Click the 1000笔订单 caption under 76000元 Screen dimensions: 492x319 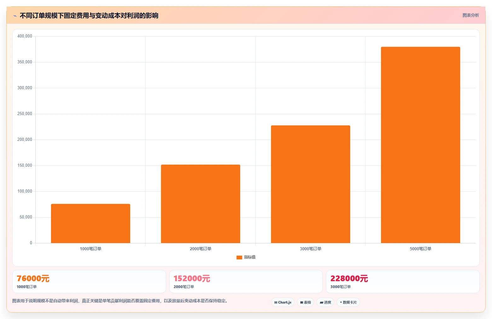tap(27, 287)
